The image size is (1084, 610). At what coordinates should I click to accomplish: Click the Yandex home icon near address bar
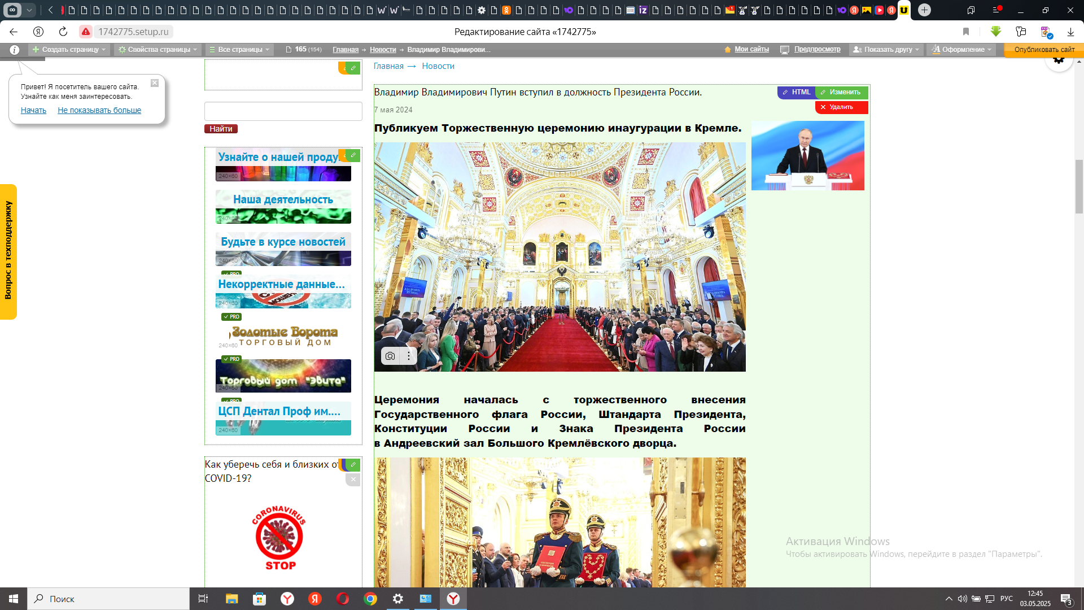coord(38,32)
